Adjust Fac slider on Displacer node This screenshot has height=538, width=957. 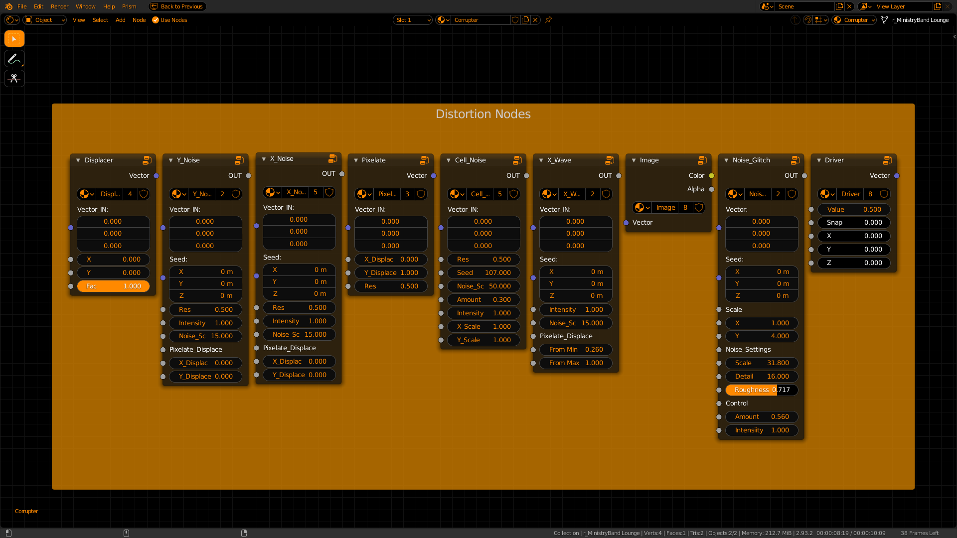pyautogui.click(x=113, y=286)
